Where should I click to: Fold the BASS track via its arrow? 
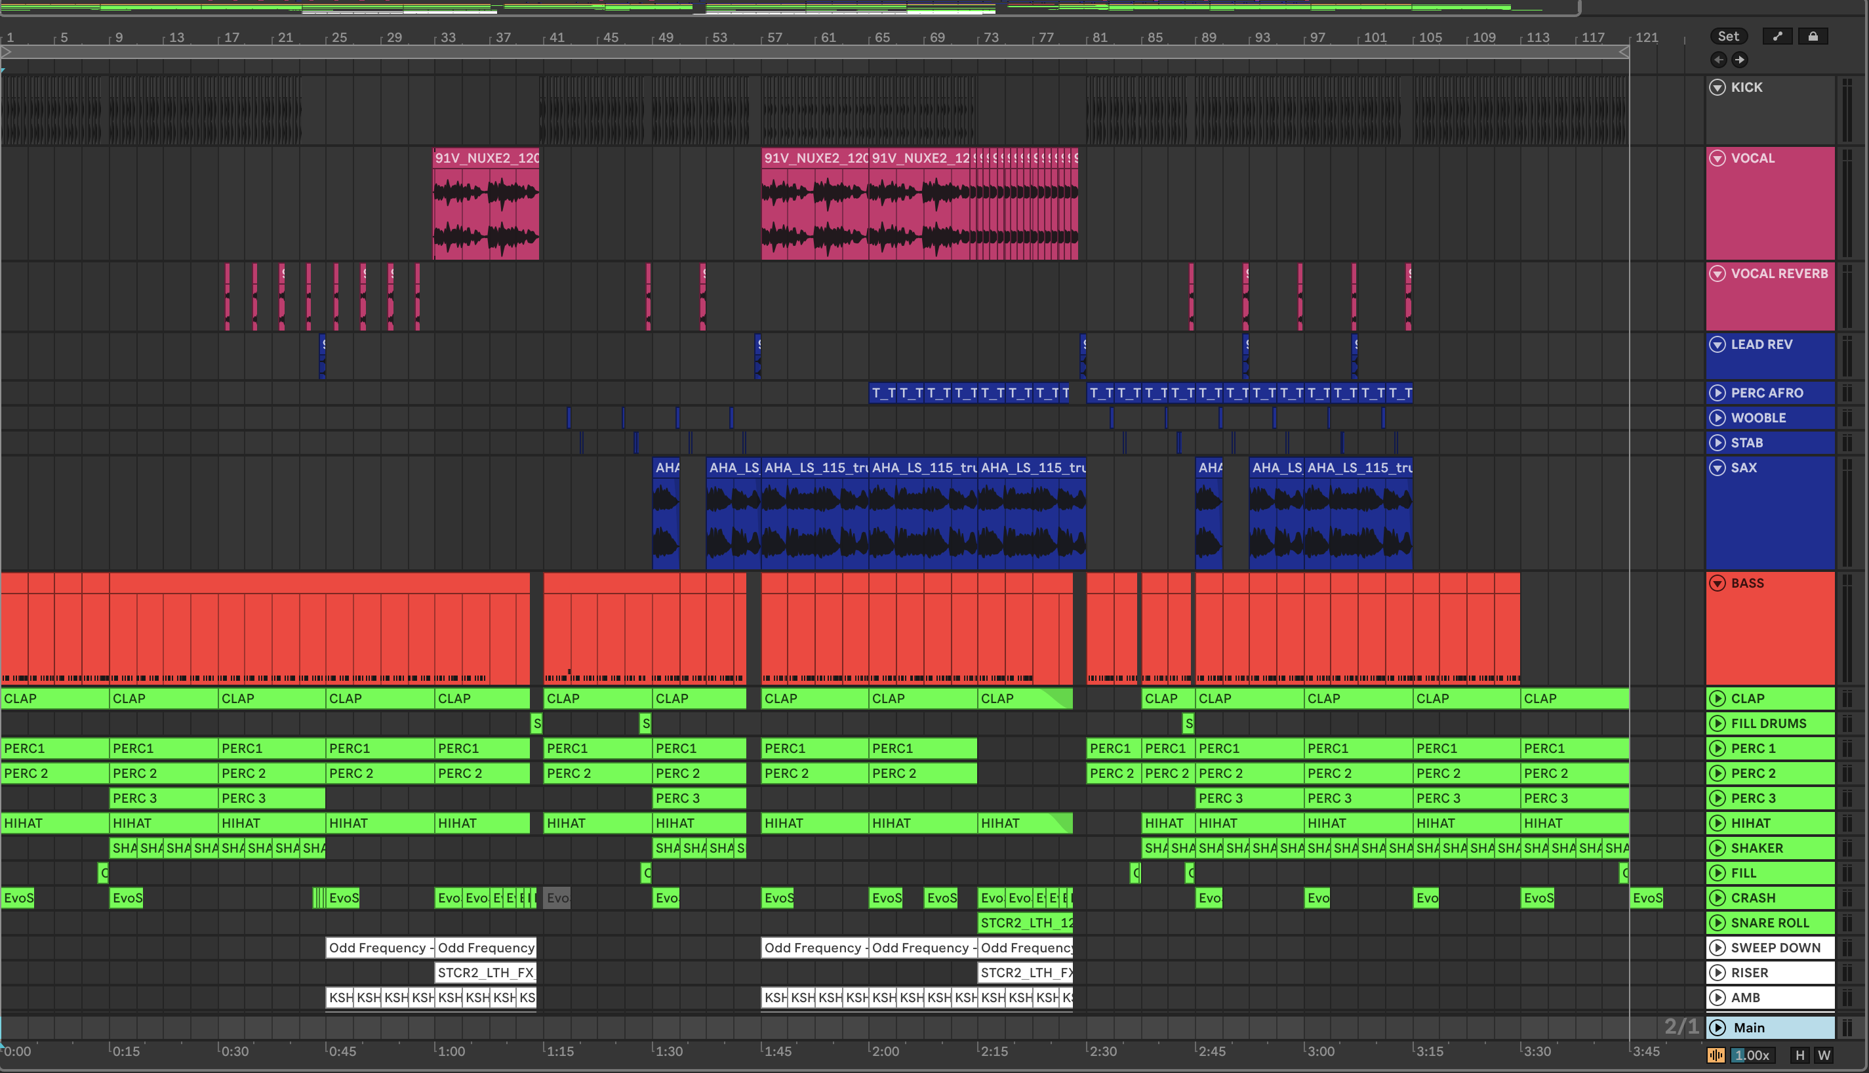point(1718,583)
